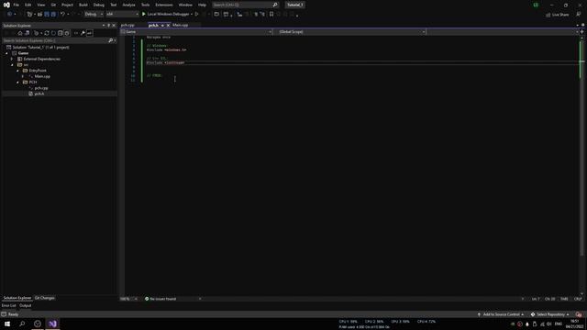587x330 pixels.
Task: Open the Git menu
Action: (53, 5)
